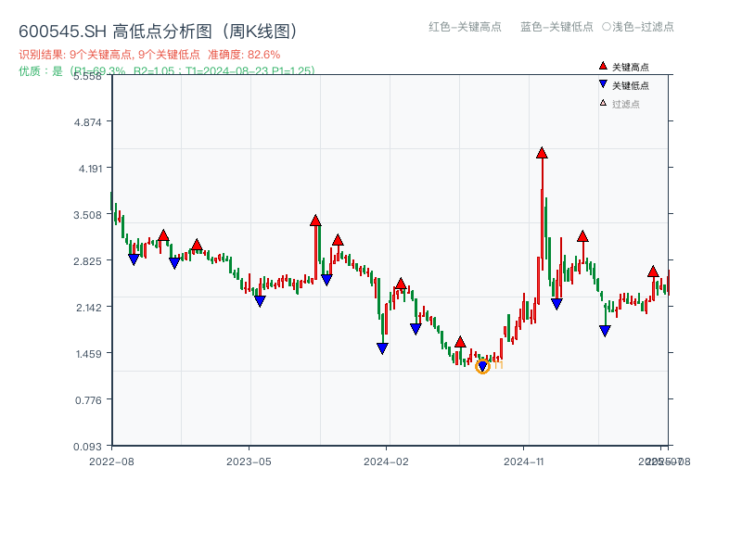Viewport: 742px width, 556px height.
Task: Click the 1.459 y-axis label
Action: click(x=88, y=354)
